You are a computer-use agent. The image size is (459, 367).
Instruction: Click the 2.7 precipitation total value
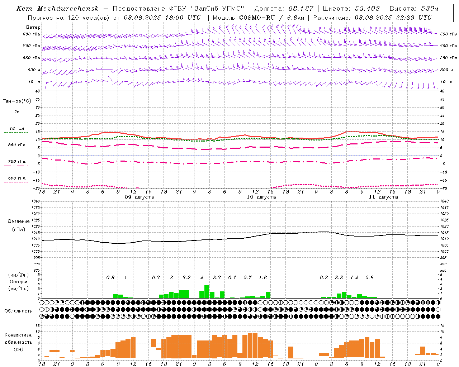217,278
